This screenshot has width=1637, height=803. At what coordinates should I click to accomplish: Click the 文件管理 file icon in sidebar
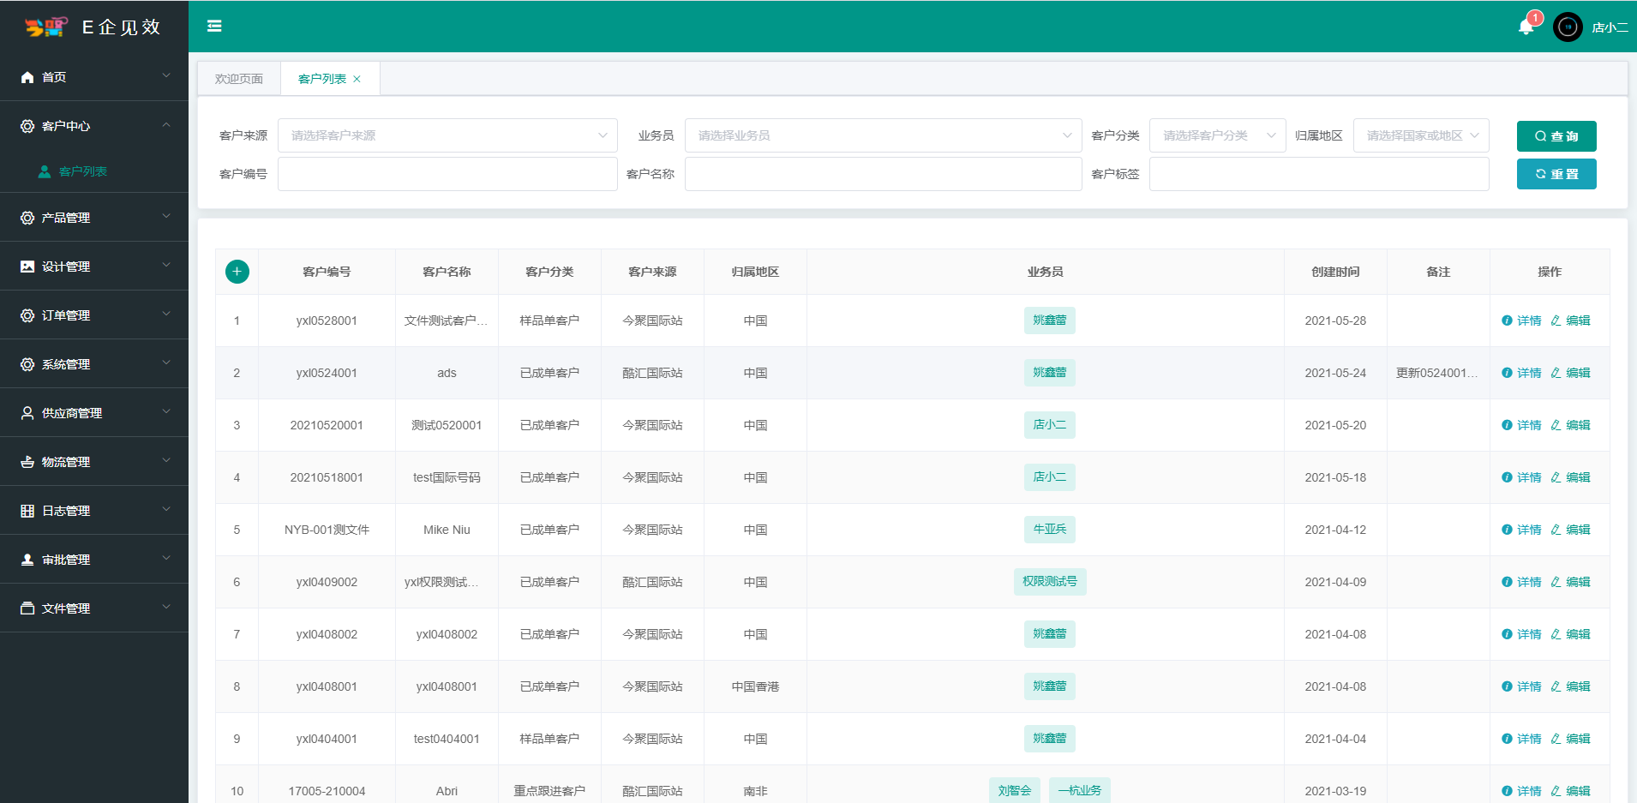(27, 608)
